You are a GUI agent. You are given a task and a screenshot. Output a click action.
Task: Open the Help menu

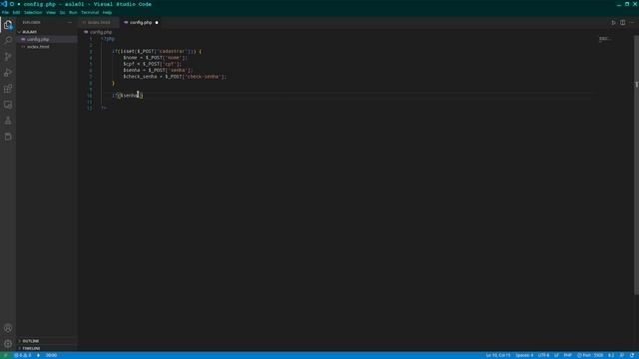click(x=107, y=13)
